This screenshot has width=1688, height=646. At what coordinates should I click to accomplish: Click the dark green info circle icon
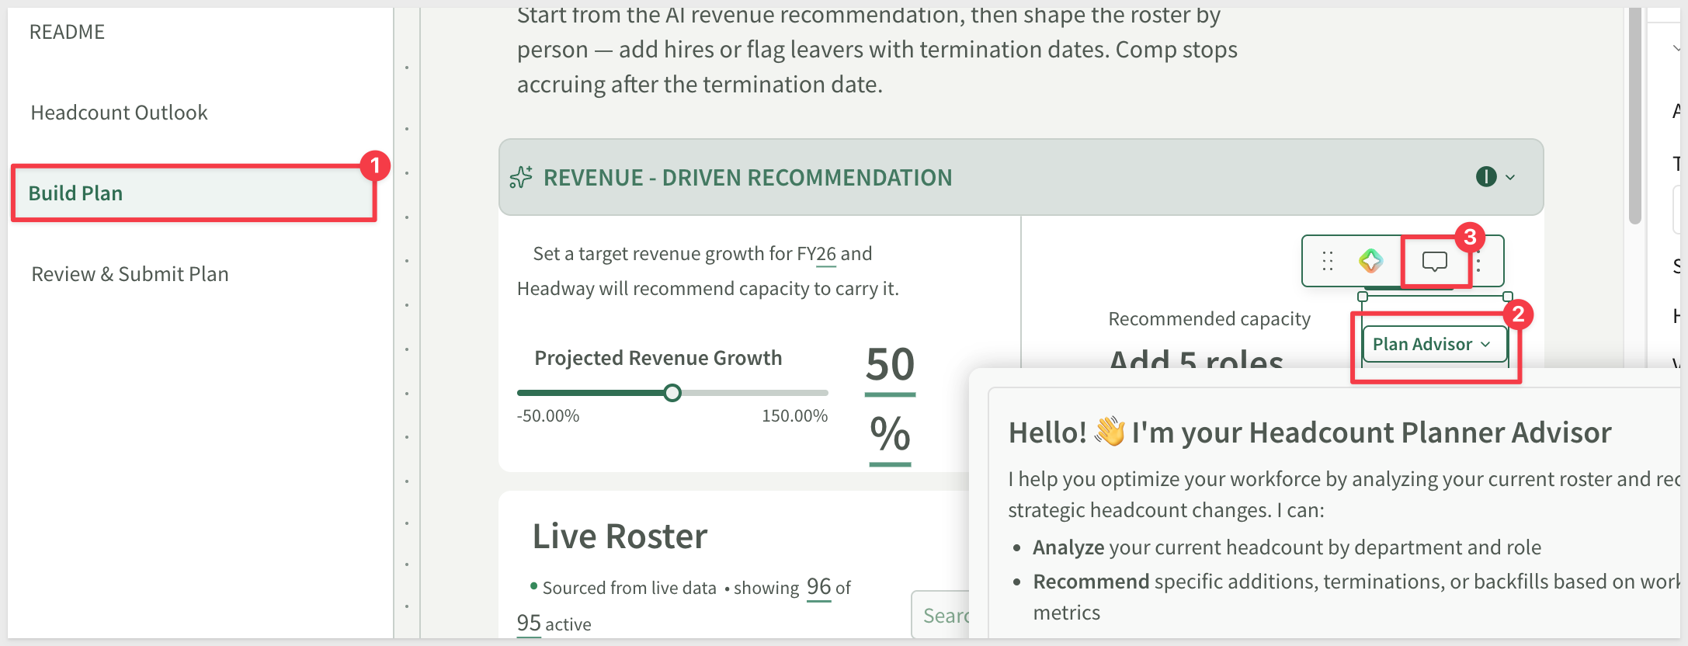[x=1485, y=177]
